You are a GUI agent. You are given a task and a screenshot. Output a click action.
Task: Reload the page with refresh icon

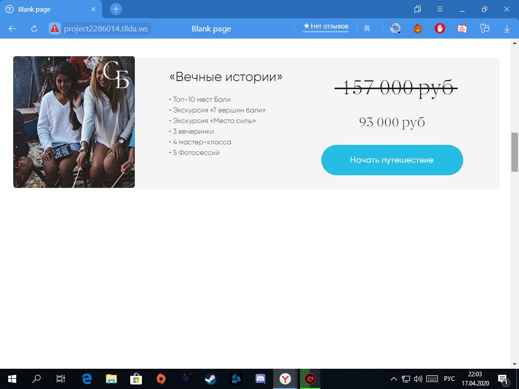click(34, 29)
